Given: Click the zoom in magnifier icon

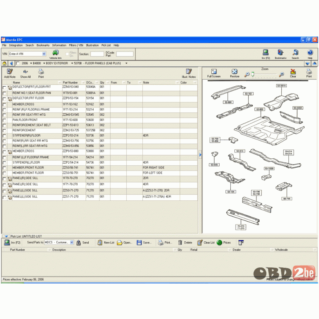Looking at the screenshot, I should [x=281, y=75].
